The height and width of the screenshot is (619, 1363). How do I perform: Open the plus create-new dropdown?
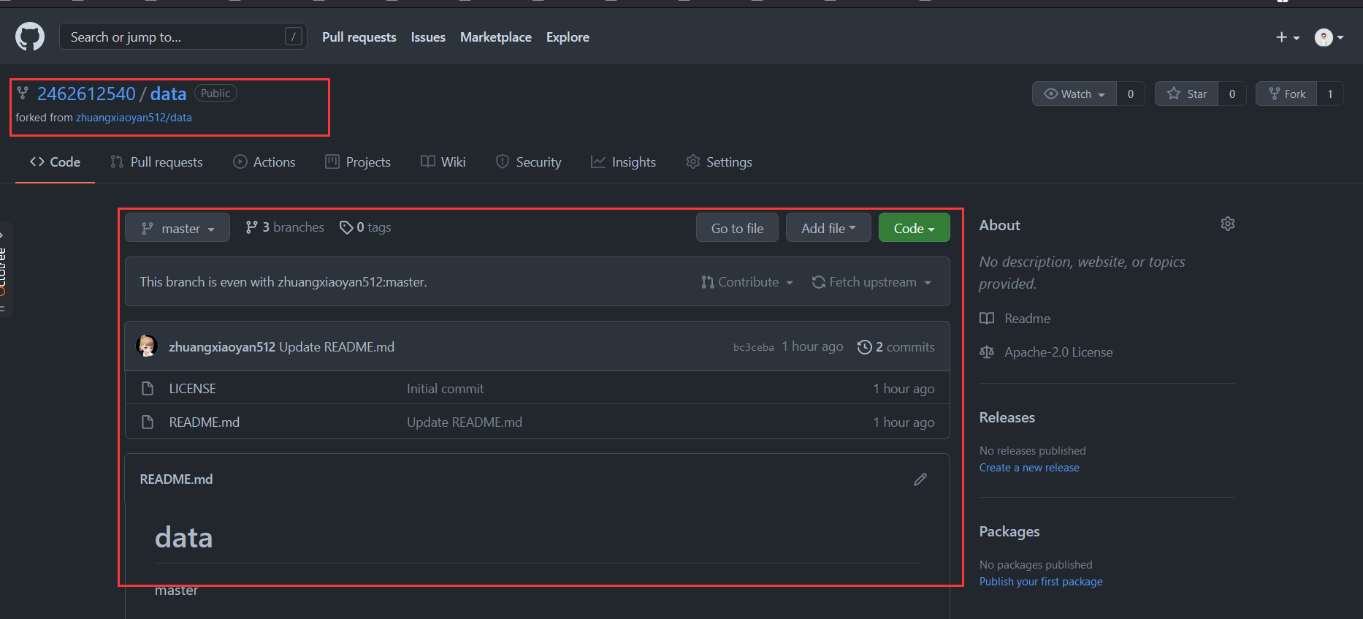coord(1287,37)
